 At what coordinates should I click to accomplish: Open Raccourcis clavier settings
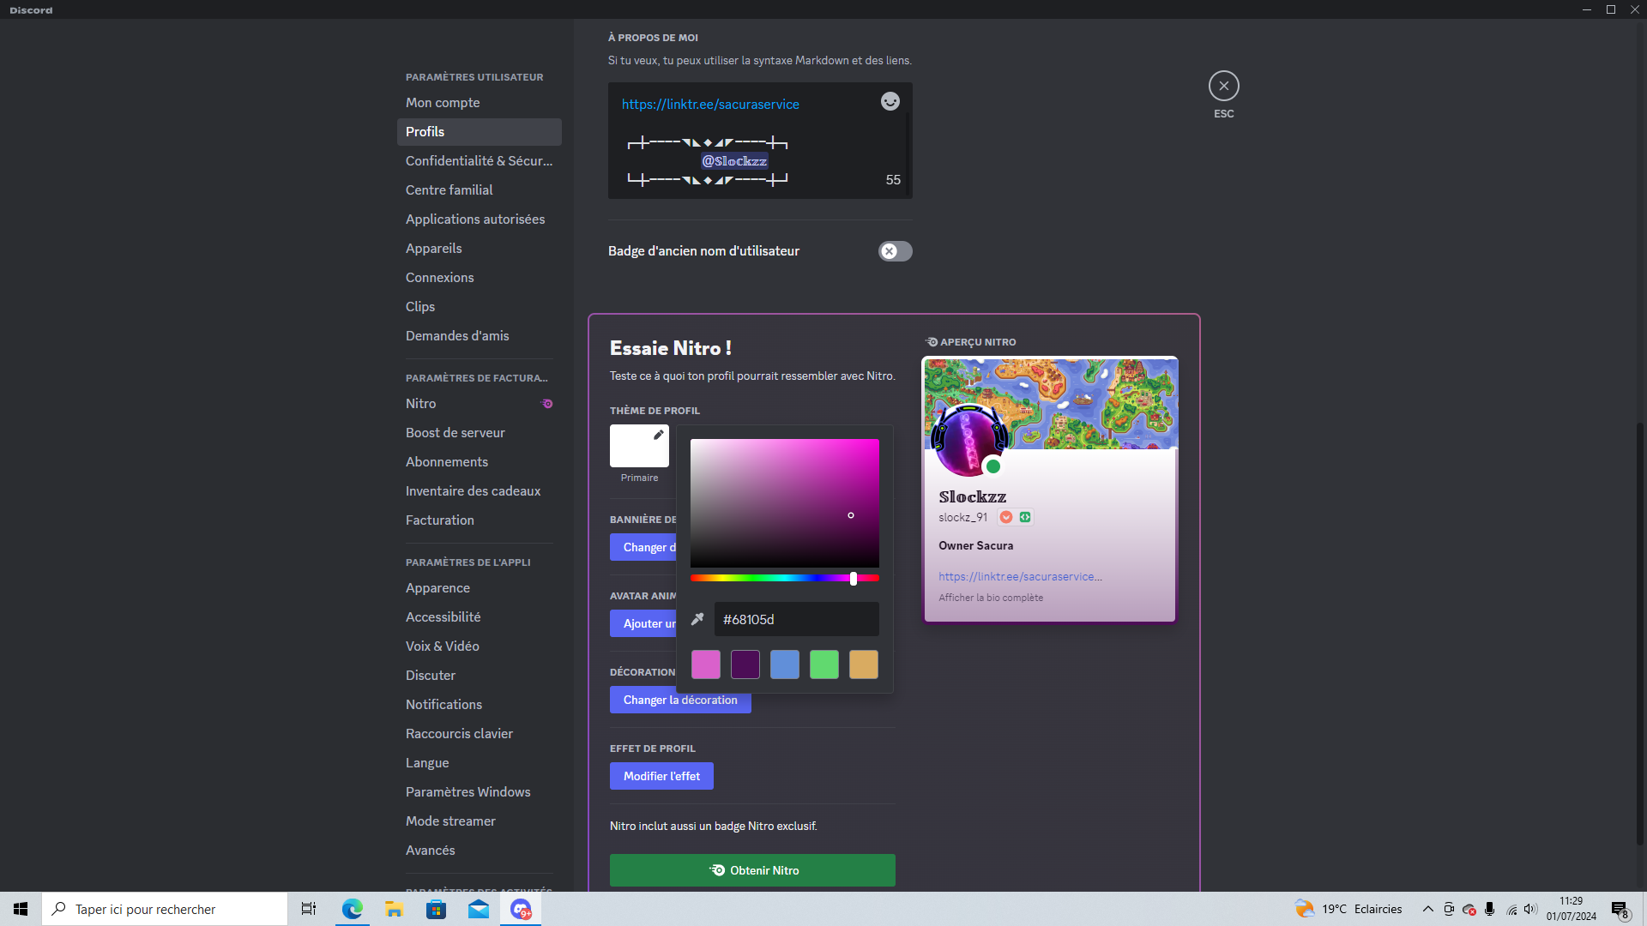point(479,734)
